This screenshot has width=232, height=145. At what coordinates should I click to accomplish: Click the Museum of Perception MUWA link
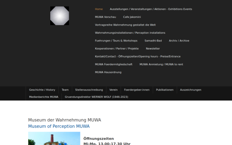click(59, 126)
